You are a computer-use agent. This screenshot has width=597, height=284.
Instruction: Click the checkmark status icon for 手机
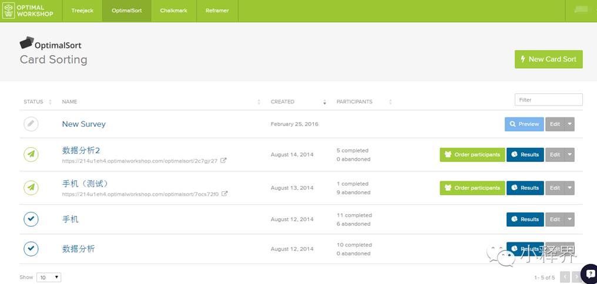[x=31, y=219]
